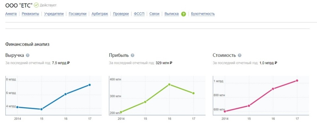Go to the Госзакупки tab
The width and height of the screenshot is (317, 132).
click(x=78, y=14)
